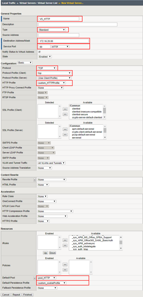
Task: Open the Web Acceleration Profile dropdown
Action: pos(53,216)
